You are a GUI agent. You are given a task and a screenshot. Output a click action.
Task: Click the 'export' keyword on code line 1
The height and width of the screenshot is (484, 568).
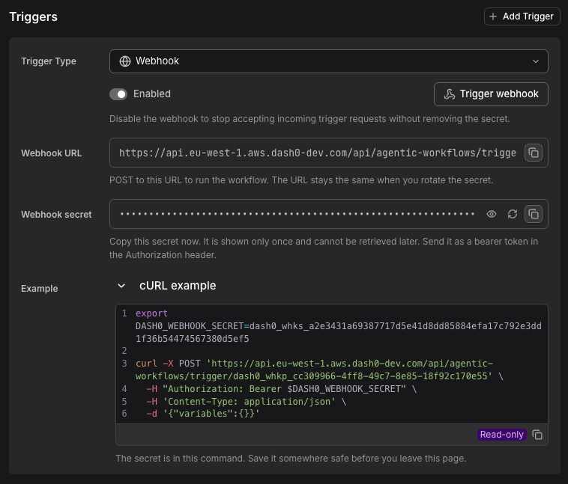pyautogui.click(x=151, y=313)
